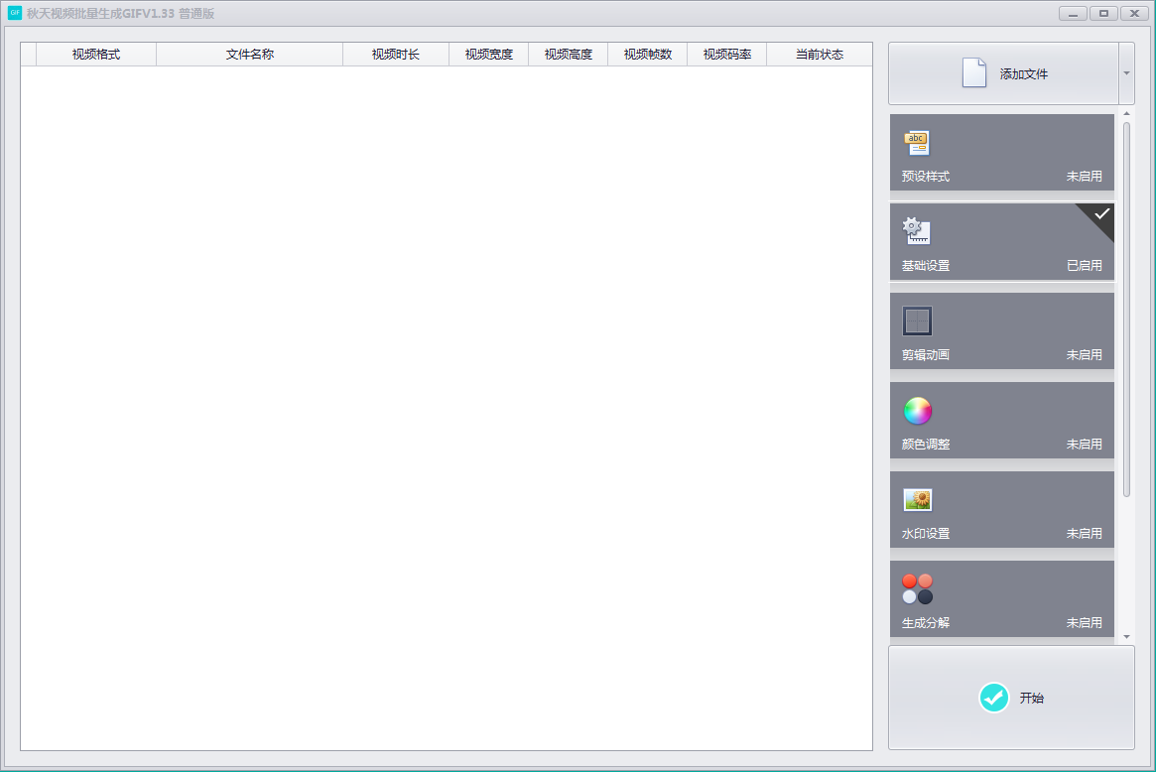Click the 预设样式 preset style icon
1156x772 pixels.
click(916, 143)
